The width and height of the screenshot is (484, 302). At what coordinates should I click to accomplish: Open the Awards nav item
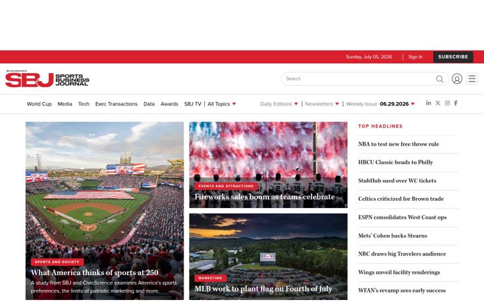pos(169,104)
